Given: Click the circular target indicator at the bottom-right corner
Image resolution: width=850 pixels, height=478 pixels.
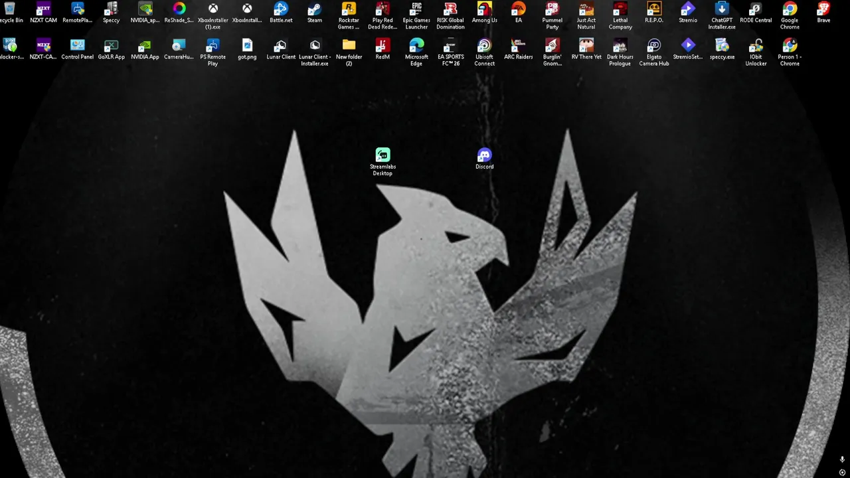Looking at the screenshot, I should 842,472.
